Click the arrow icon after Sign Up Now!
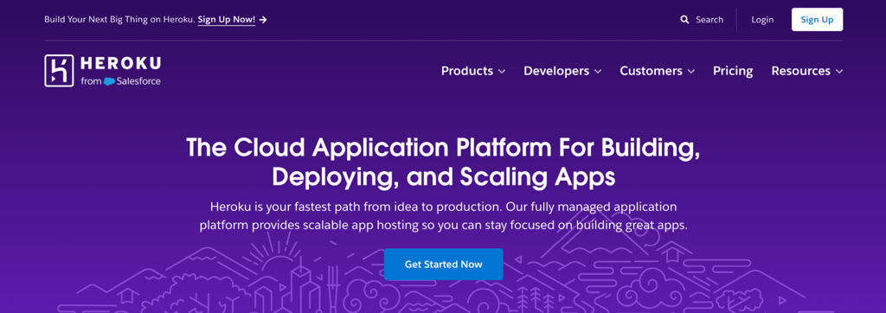886x313 pixels. click(263, 20)
